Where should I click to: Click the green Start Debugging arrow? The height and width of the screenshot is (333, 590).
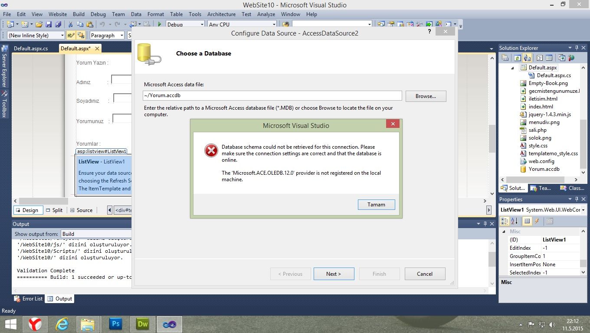coord(160,24)
